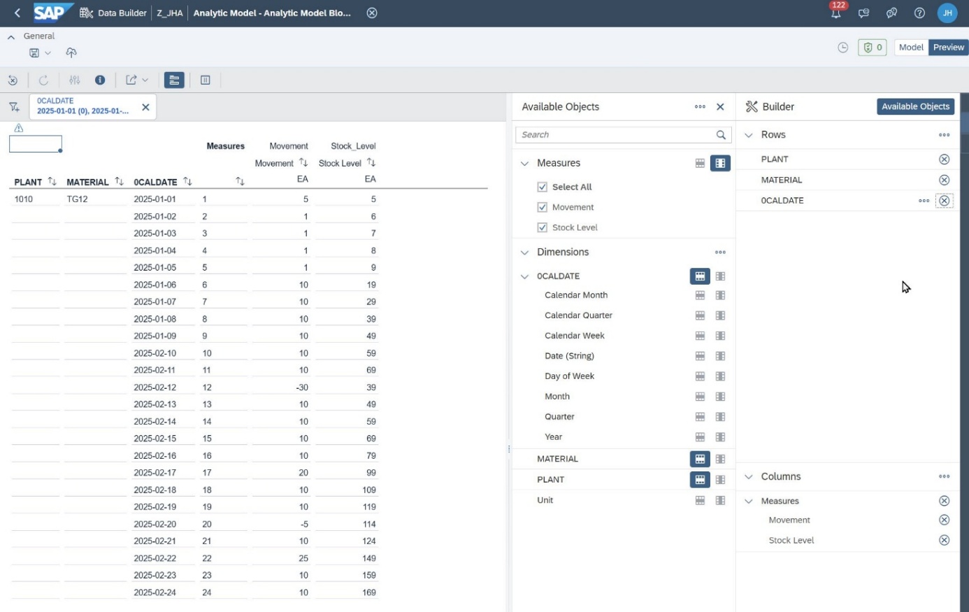The height and width of the screenshot is (612, 969).
Task: Remove Stock Level from Builder columns
Action: [x=944, y=541]
